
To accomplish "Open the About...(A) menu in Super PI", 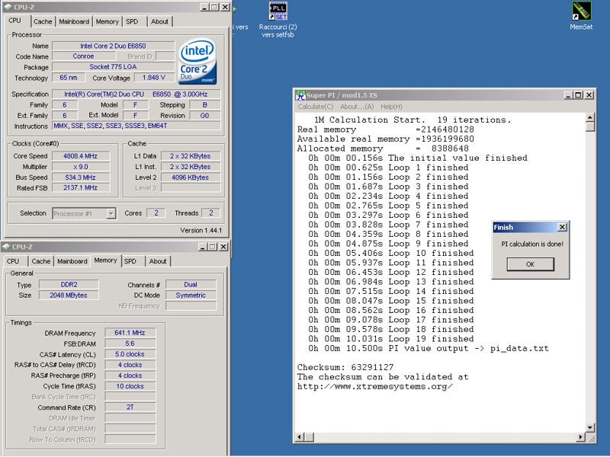I will pos(357,107).
